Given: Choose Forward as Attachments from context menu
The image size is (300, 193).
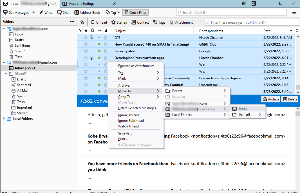Looking at the screenshot, I should 136,66.
